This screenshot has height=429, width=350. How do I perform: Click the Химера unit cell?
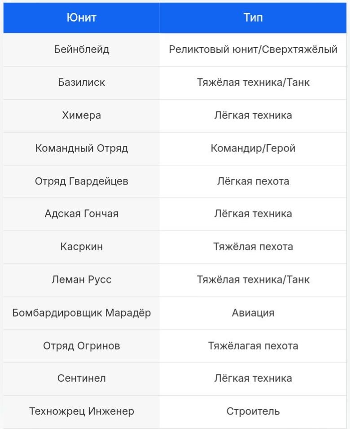(81, 115)
